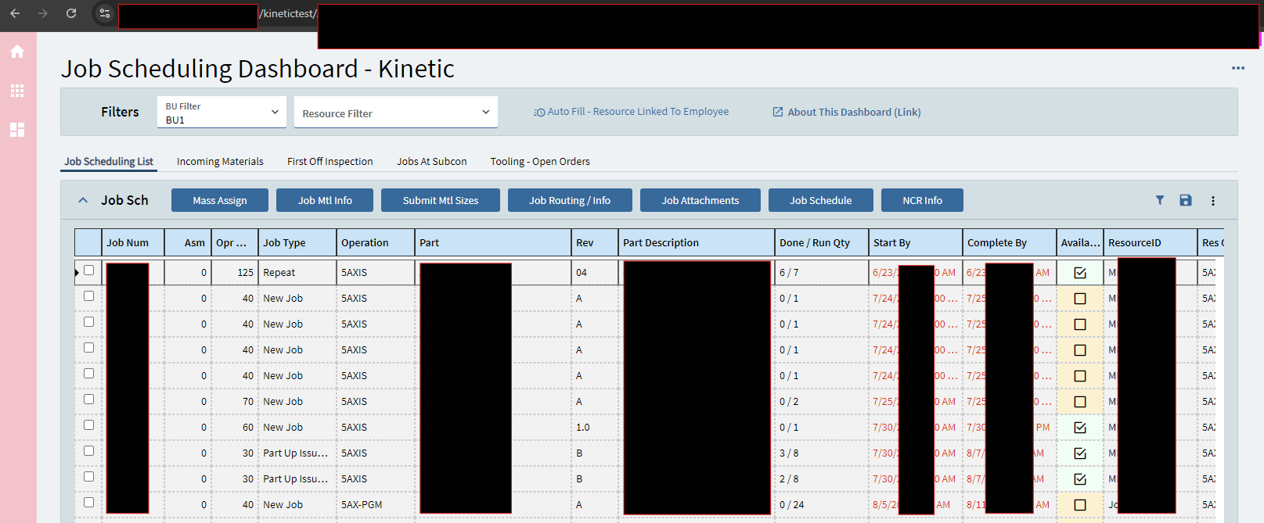This screenshot has width=1264, height=523.
Task: Click the first row selector arrow
Action: coord(77,273)
